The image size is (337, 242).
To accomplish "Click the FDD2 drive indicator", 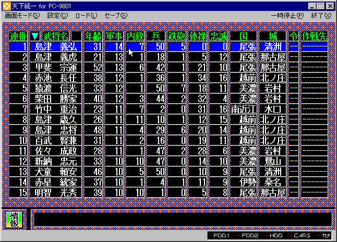I will pos(249,236).
